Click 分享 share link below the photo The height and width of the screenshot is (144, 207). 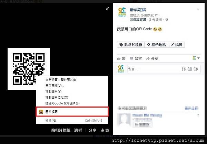coord(92,130)
